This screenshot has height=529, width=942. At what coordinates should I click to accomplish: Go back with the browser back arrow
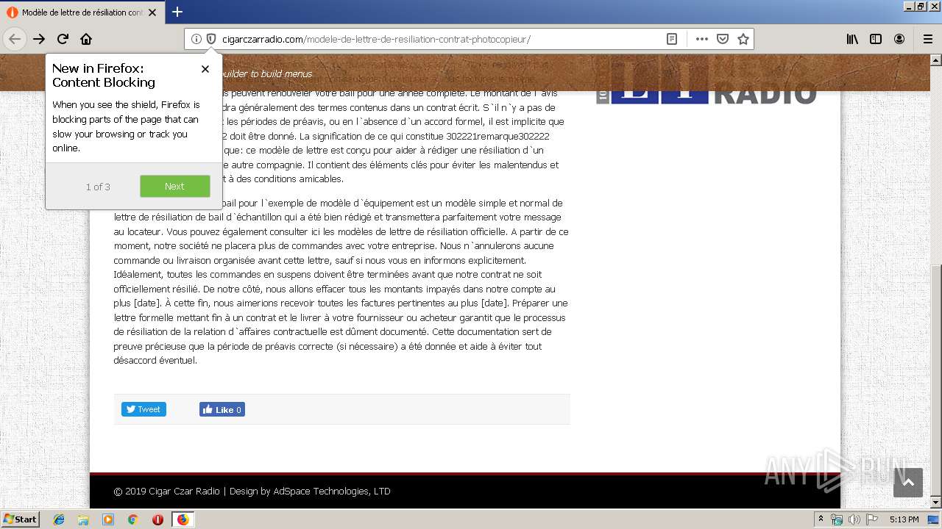point(15,39)
